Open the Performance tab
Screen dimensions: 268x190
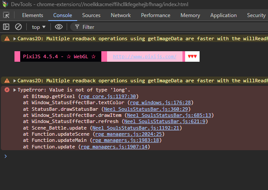(x=156, y=15)
